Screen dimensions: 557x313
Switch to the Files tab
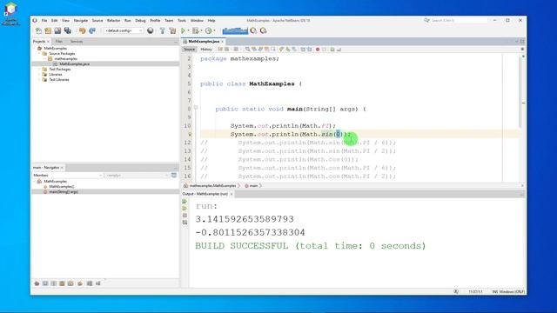(59, 42)
